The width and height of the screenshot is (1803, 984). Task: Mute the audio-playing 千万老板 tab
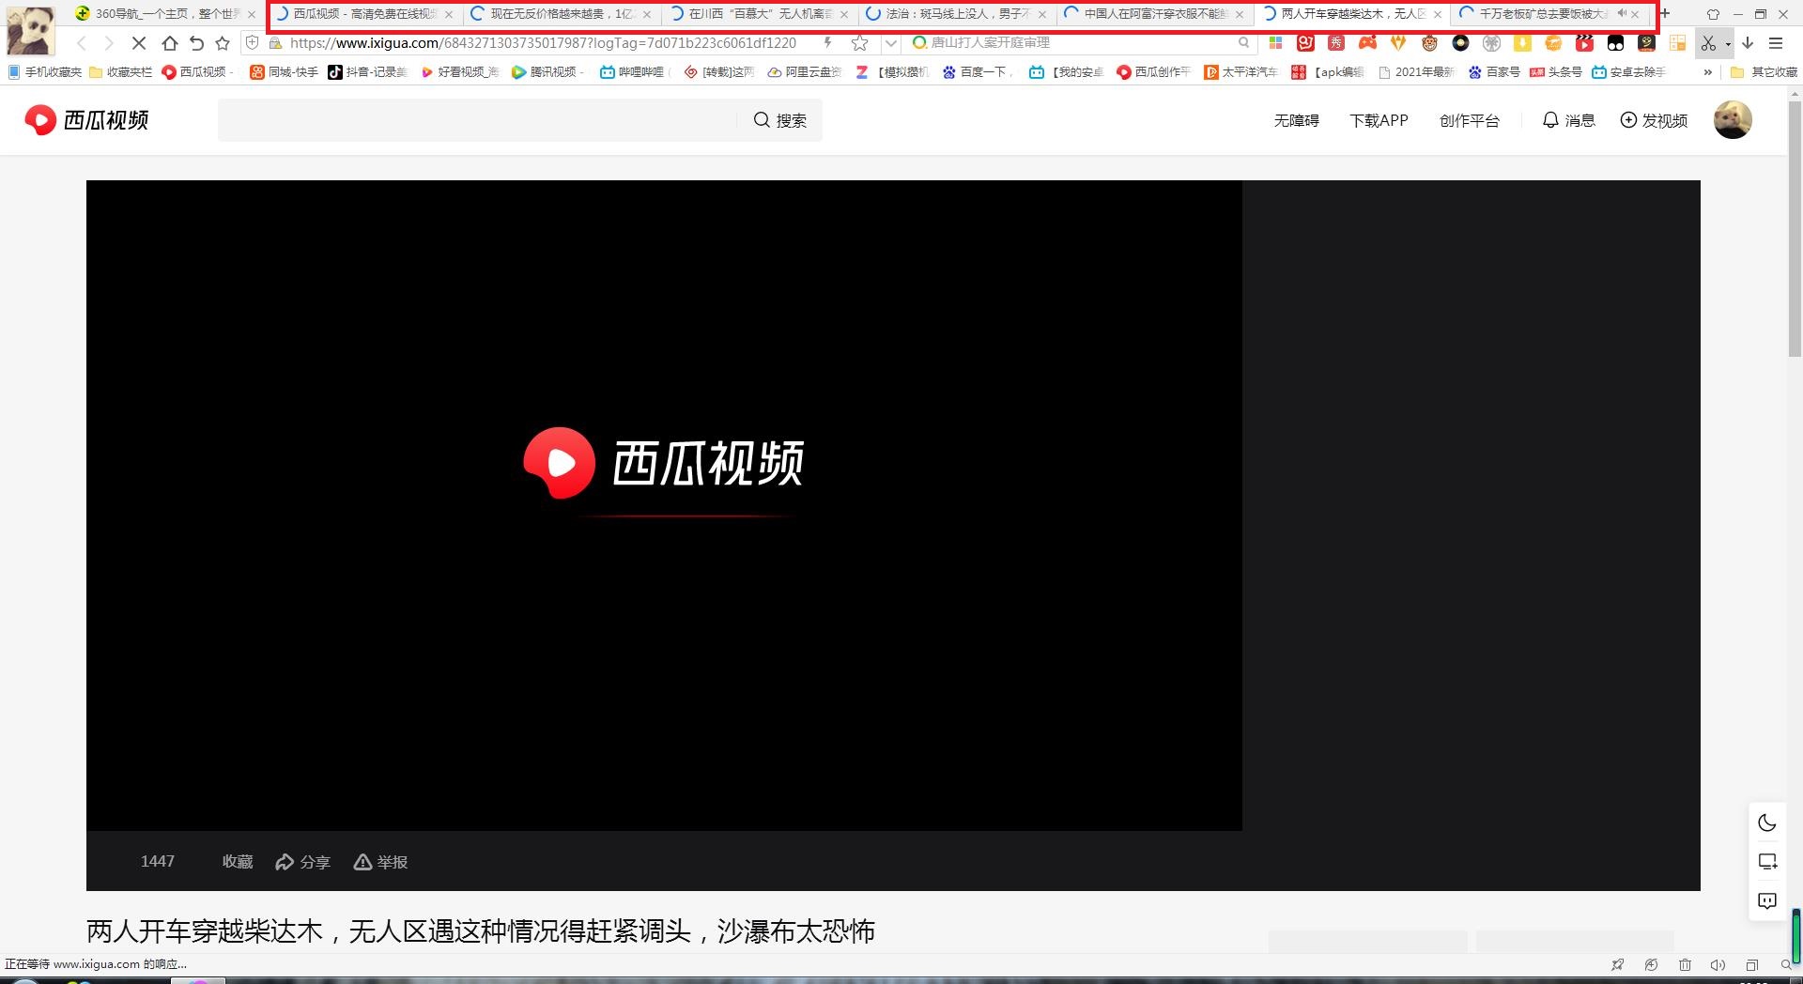[1621, 14]
